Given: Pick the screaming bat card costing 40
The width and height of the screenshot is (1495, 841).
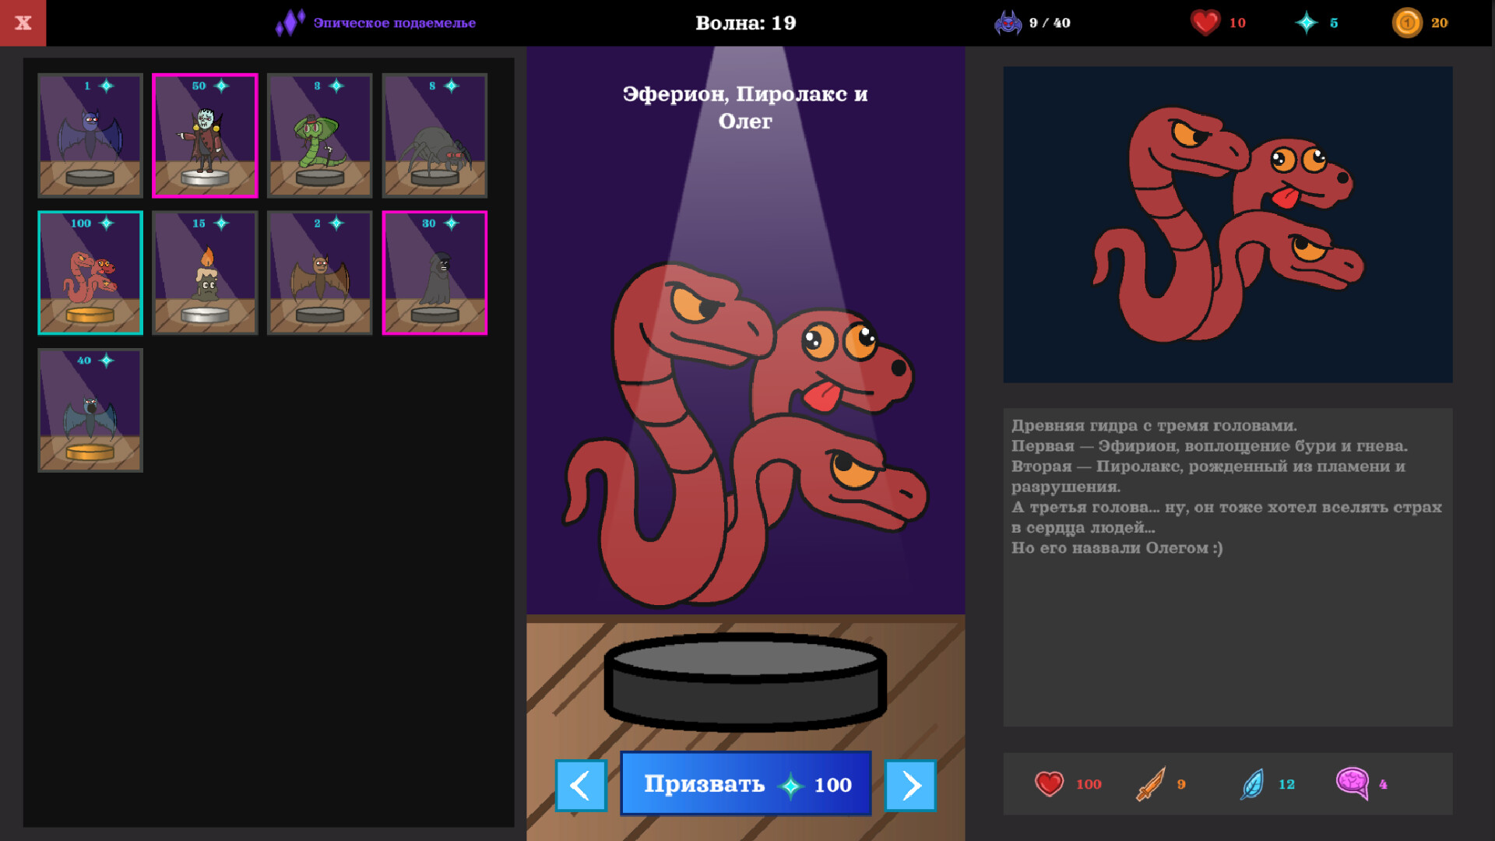Looking at the screenshot, I should [90, 410].
